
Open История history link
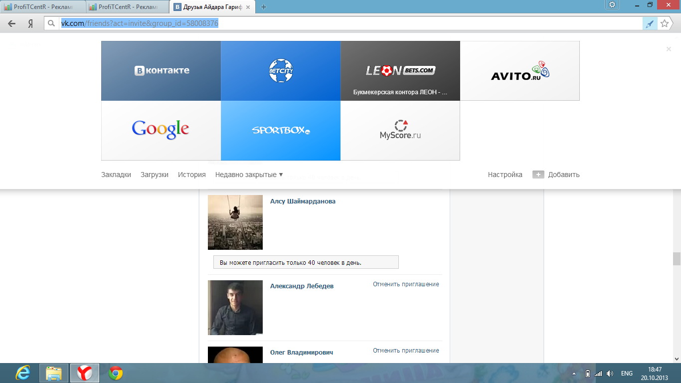pyautogui.click(x=192, y=175)
